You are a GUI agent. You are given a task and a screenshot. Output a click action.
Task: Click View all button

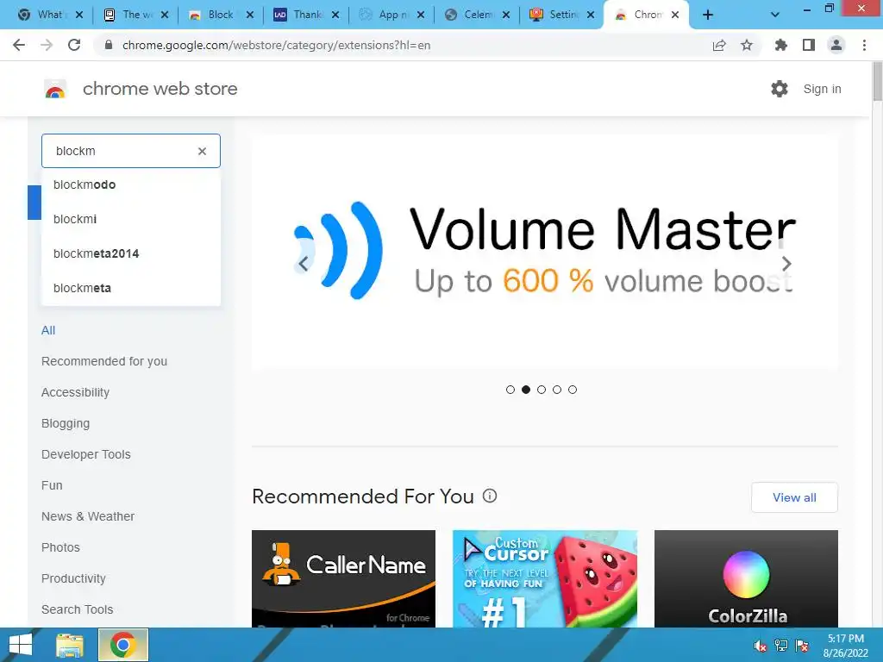[794, 497]
